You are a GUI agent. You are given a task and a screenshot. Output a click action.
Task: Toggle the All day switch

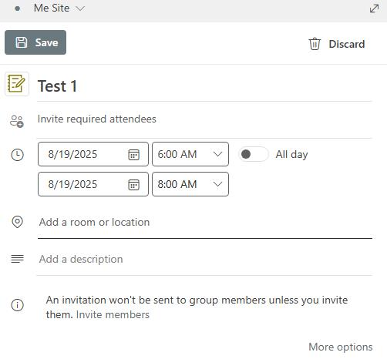click(x=254, y=154)
